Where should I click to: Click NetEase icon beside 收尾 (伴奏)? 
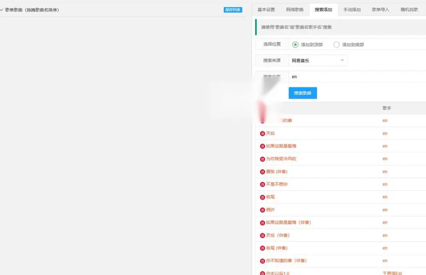(262, 248)
